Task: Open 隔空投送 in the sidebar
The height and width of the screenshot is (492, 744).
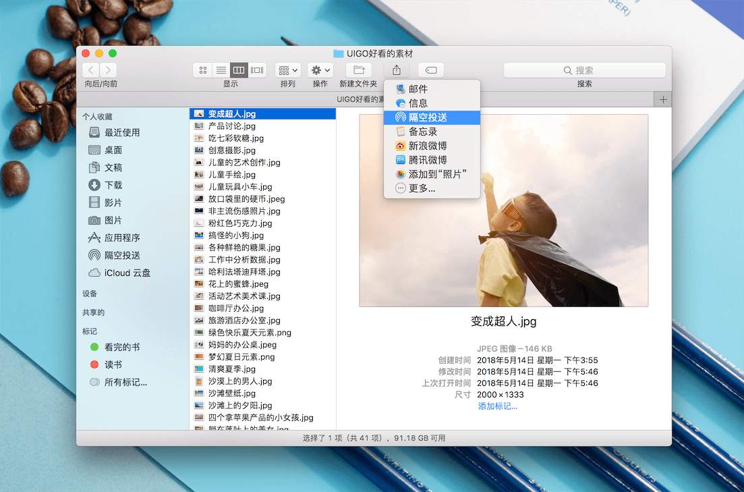Action: (x=114, y=256)
